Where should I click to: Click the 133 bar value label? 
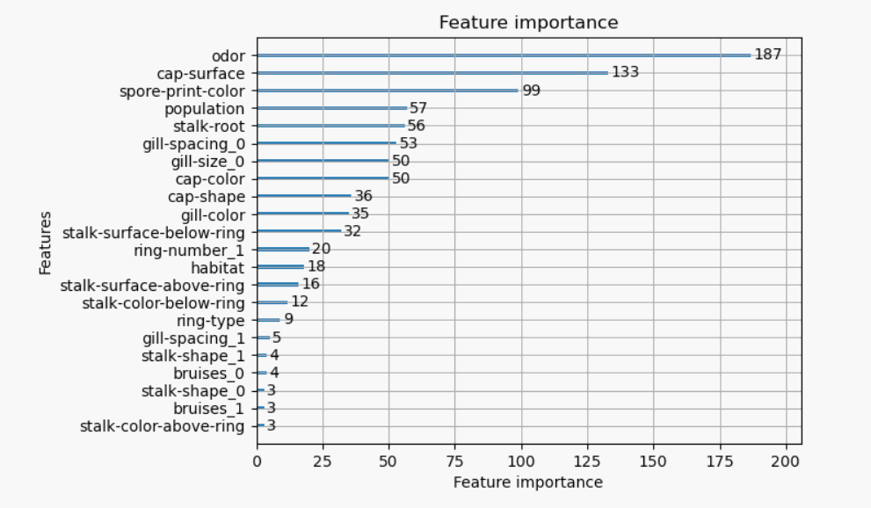pyautogui.click(x=625, y=72)
